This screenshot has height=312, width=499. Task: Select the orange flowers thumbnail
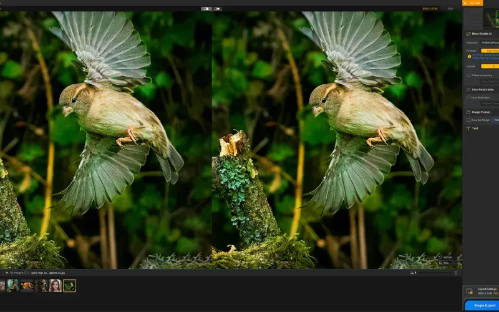pos(27,286)
